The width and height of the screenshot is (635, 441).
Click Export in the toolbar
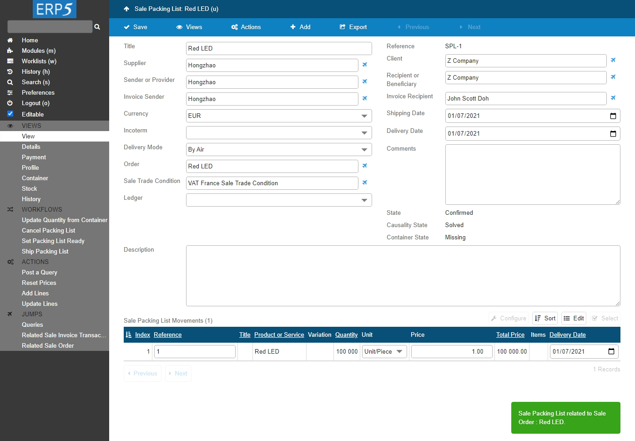coord(353,27)
